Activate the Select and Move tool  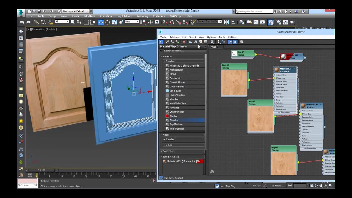tap(101, 22)
